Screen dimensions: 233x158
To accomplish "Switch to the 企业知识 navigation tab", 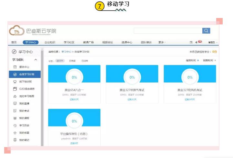I will click(50, 42).
